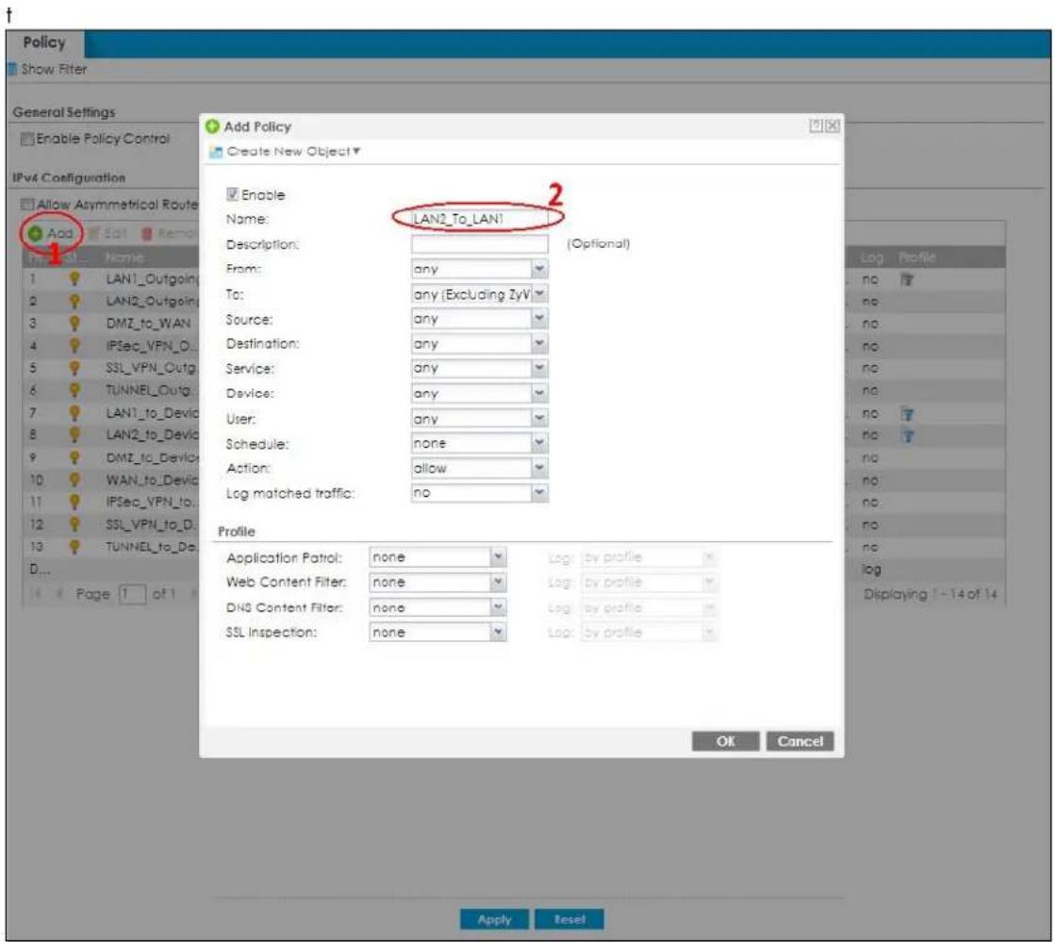Click the Reset button
Screen dimensions: 1054x942
coord(569,919)
